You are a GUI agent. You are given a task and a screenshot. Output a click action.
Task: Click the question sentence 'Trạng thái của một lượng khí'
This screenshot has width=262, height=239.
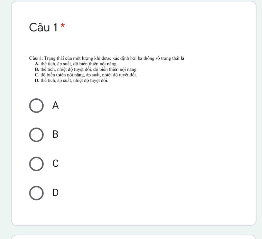tap(114, 58)
